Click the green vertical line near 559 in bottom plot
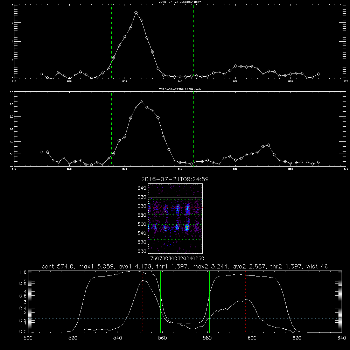The width and height of the screenshot is (350, 350). [161, 302]
